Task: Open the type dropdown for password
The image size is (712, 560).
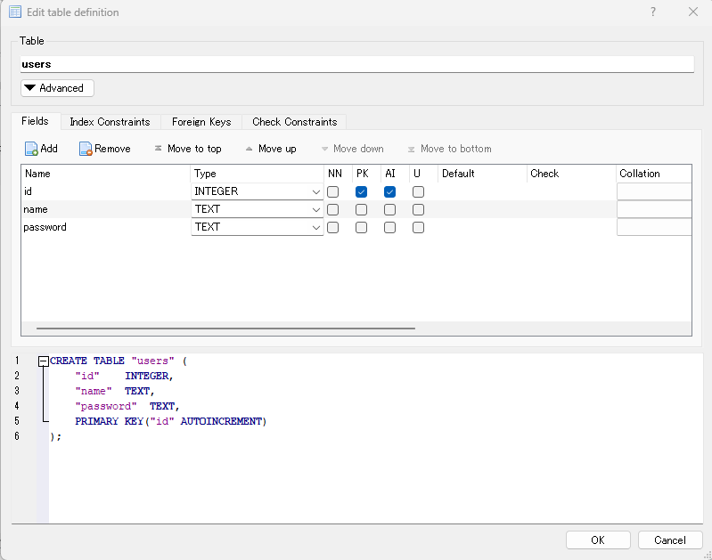Action: click(316, 227)
